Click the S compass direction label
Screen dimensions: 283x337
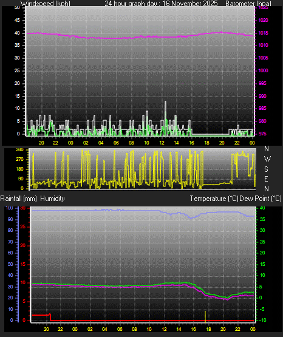(x=266, y=169)
